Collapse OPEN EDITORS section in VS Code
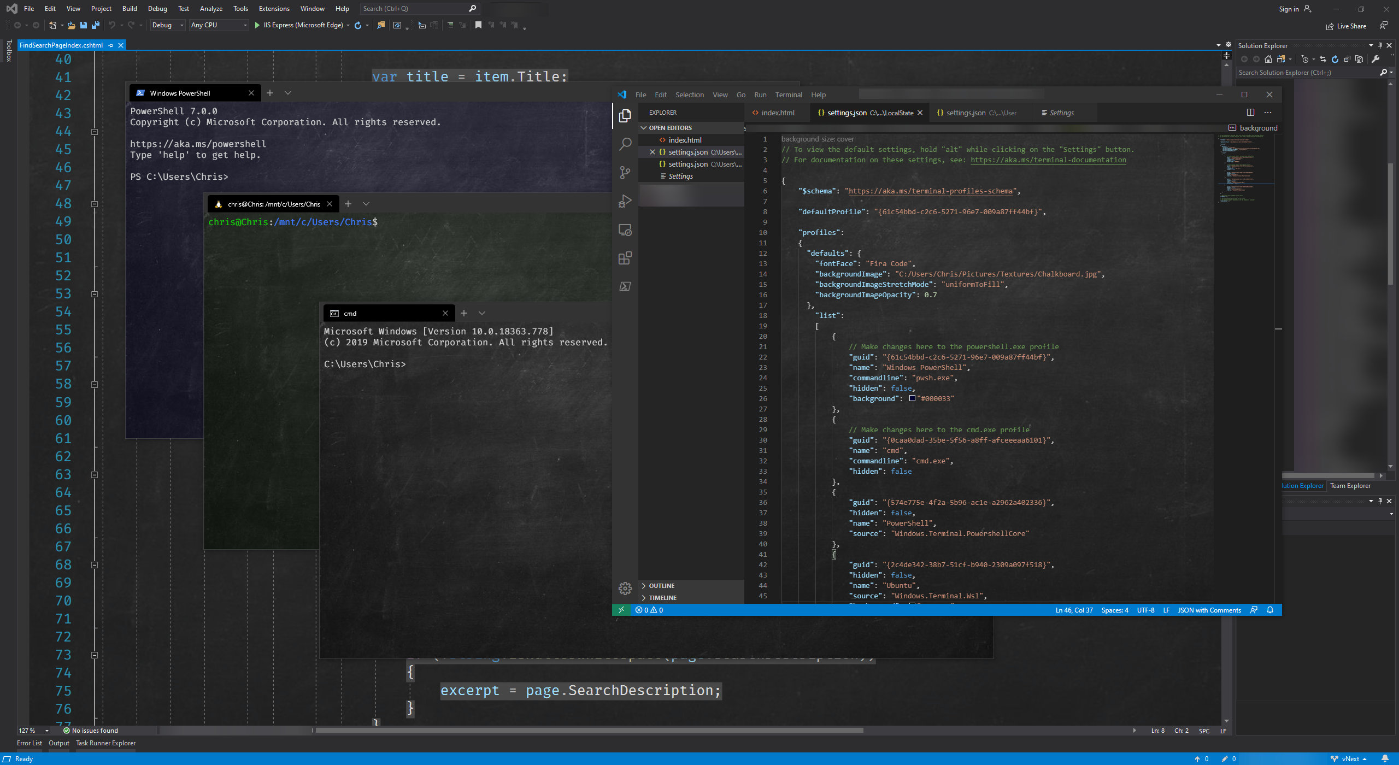Image resolution: width=1399 pixels, height=765 pixels. tap(691, 128)
